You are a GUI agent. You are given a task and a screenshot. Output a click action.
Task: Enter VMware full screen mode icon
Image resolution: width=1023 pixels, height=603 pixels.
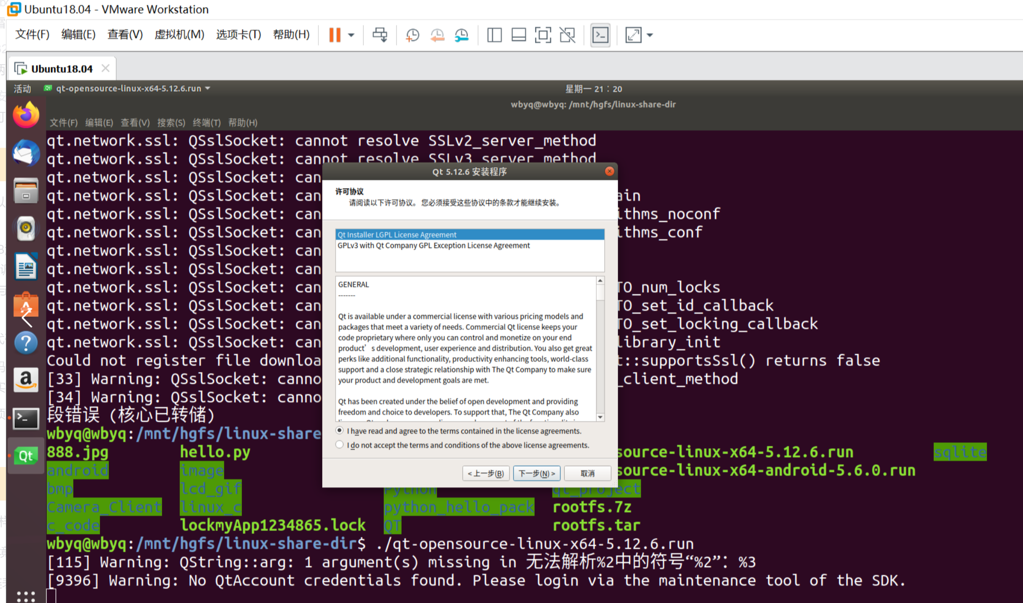coord(543,35)
